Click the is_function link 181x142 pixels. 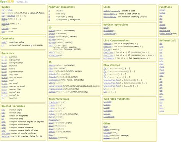coord(109,116)
